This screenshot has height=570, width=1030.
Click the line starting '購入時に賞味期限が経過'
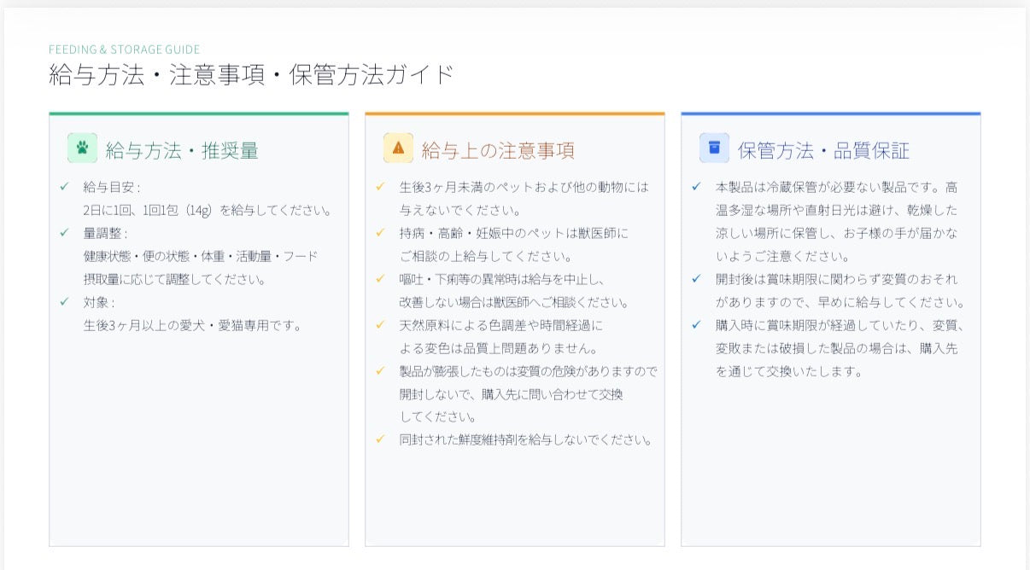pyautogui.click(x=840, y=325)
